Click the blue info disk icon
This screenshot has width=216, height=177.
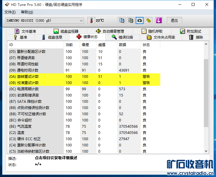[x=44, y=37]
